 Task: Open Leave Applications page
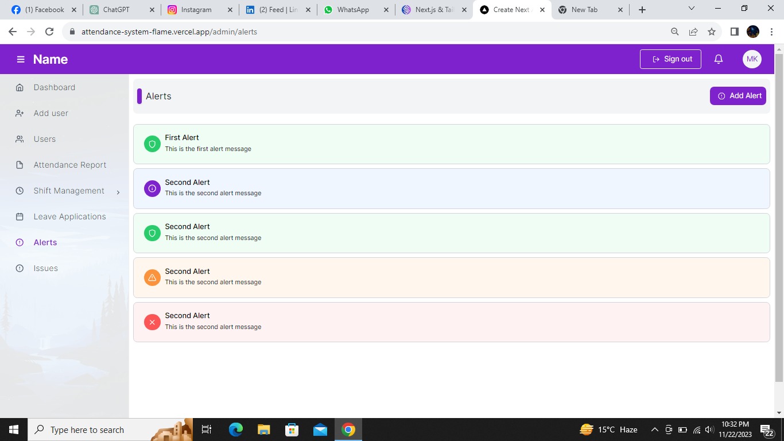coord(69,216)
